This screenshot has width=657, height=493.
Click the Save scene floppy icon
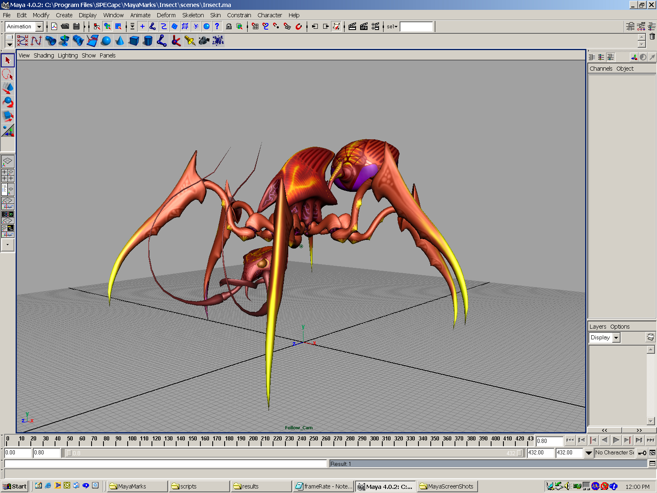coord(76,27)
